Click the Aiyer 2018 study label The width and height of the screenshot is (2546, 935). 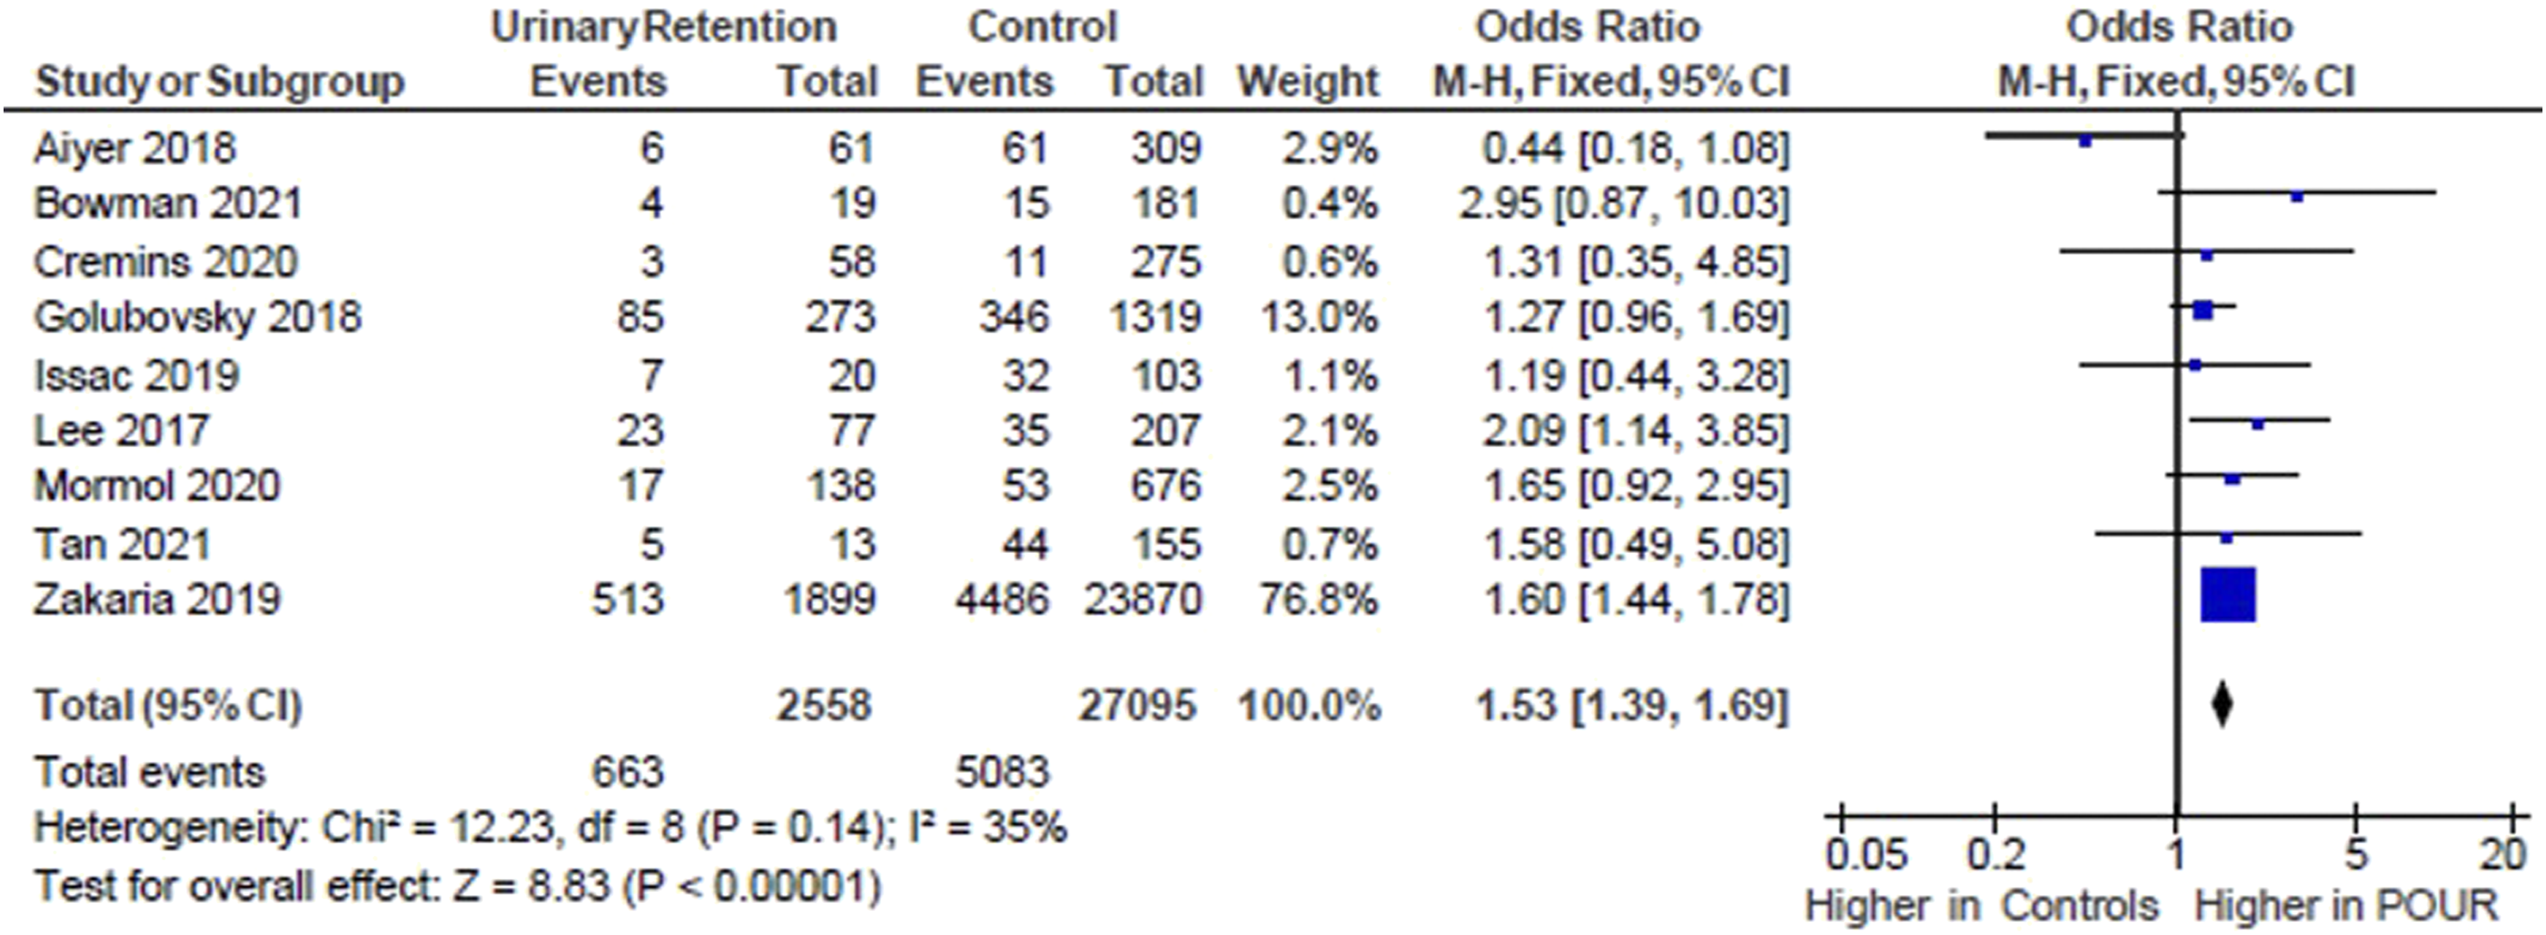pos(135,148)
